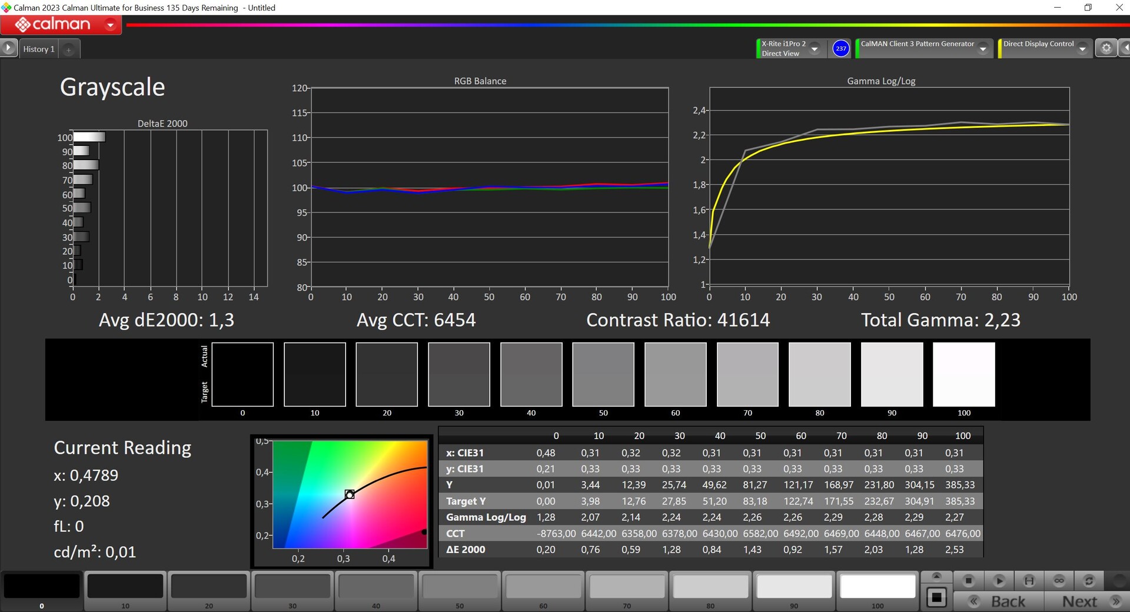Screen dimensions: 1130x612
Task: Select the 100 percent white swatch in bottom bar
Action: coord(878,587)
